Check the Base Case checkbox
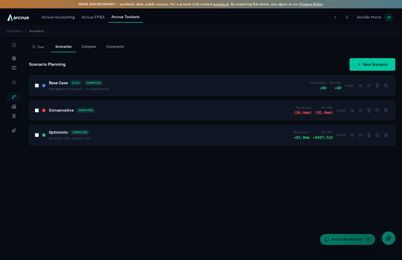 37,86
